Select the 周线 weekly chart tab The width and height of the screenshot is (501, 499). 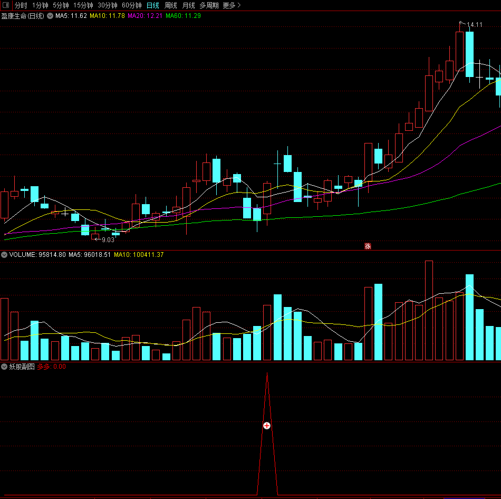(171, 5)
